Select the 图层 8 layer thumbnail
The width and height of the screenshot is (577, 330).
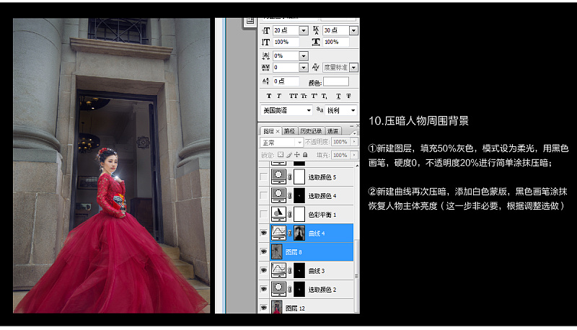coord(277,251)
